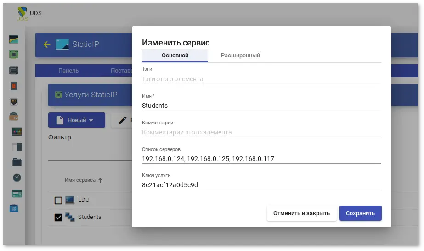Image resolution: width=424 pixels, height=251 pixels.
Task: Click the UDS logo icon
Action: (22, 13)
